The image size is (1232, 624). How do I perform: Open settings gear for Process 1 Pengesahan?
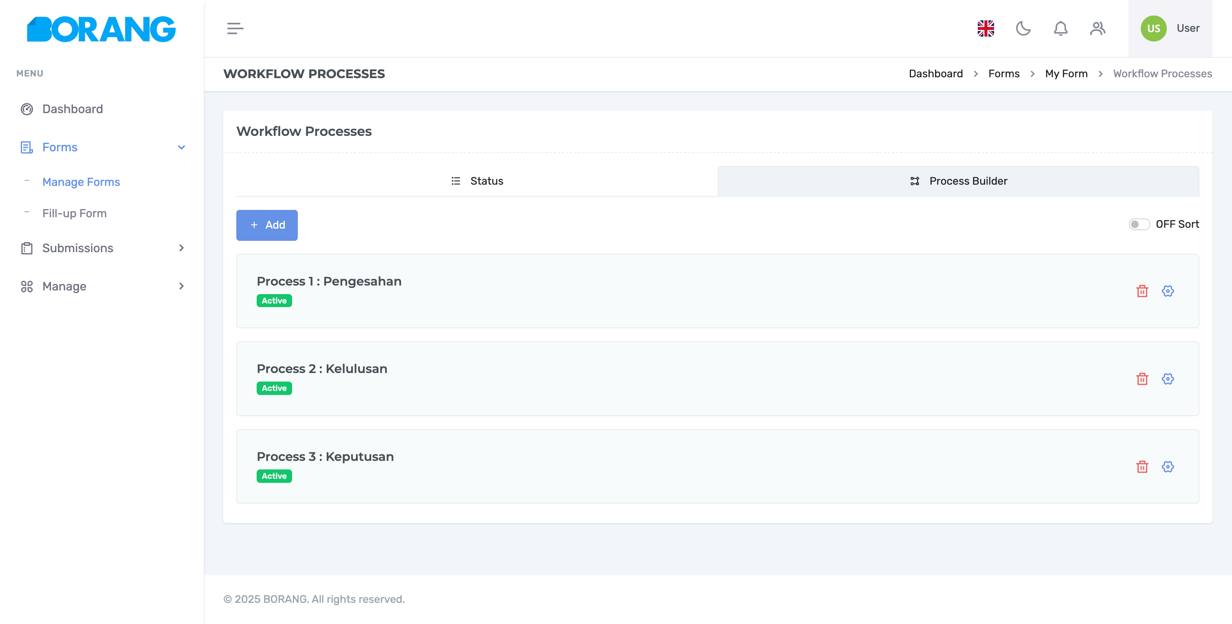coord(1168,291)
